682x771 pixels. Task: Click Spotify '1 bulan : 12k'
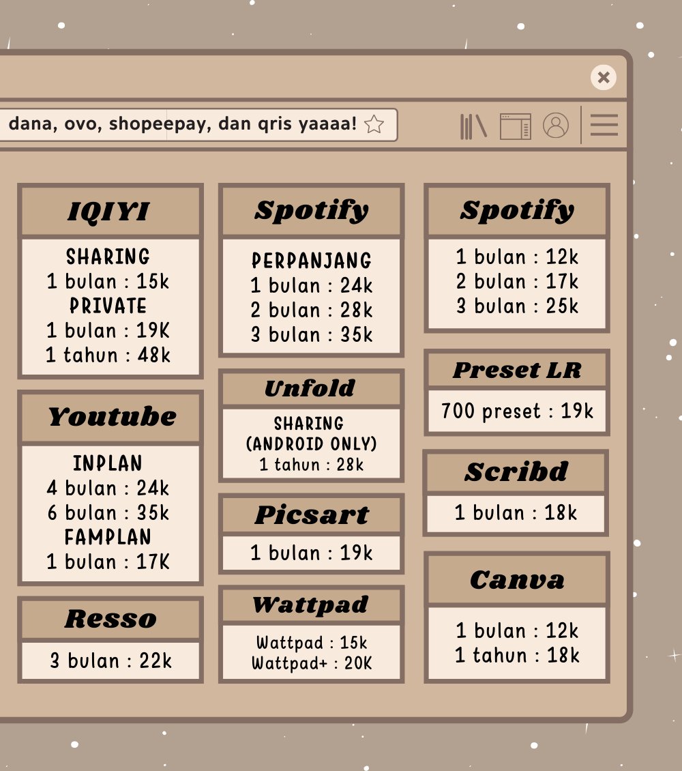pos(517,257)
